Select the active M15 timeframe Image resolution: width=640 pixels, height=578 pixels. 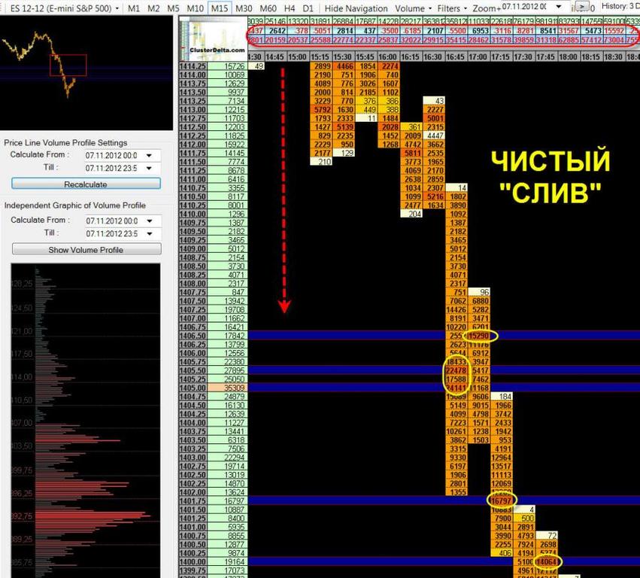pyautogui.click(x=220, y=8)
